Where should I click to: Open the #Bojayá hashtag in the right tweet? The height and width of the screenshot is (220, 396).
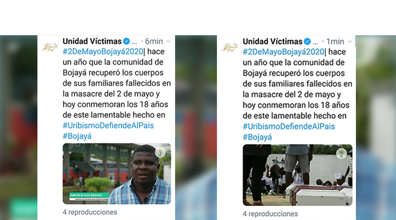[x=257, y=137]
